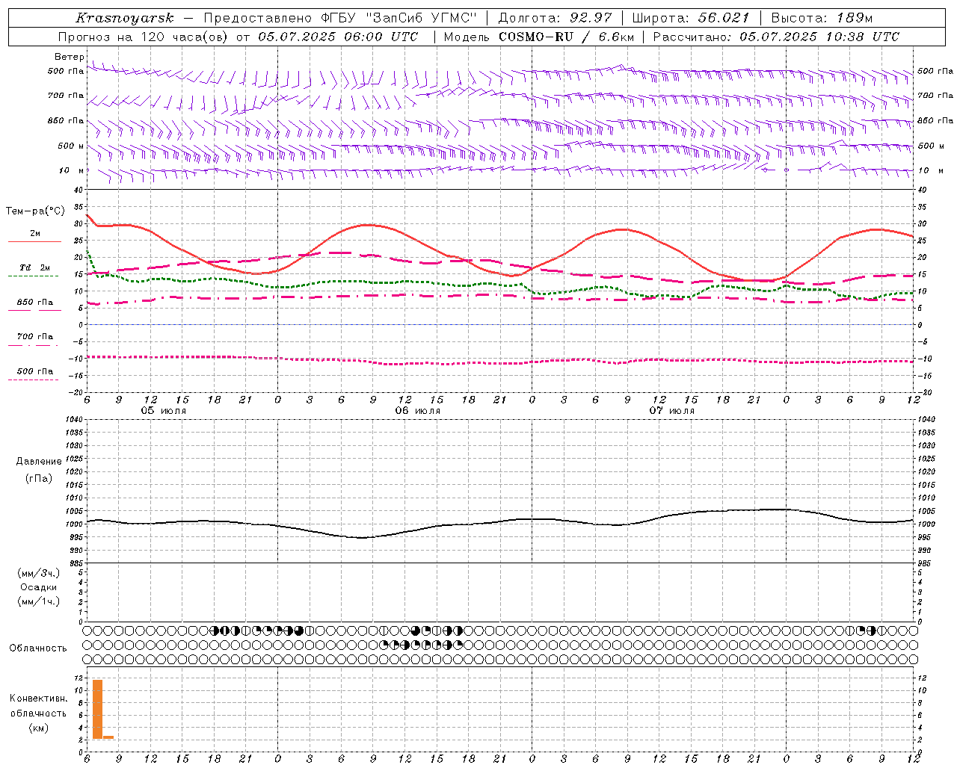
Task: Click the 'Модель COSMO-RU / 6.6км' label
Action: (539, 37)
